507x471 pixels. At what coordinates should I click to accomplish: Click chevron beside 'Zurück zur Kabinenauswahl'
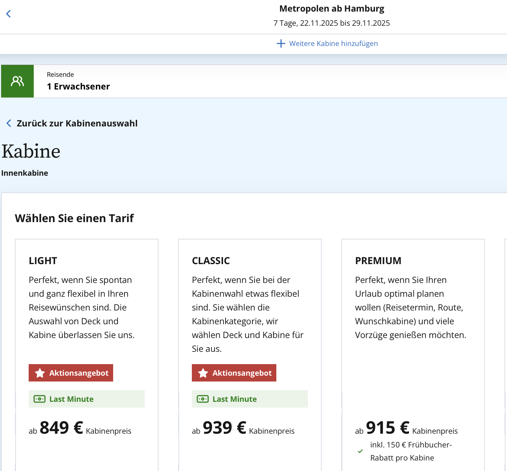point(9,123)
